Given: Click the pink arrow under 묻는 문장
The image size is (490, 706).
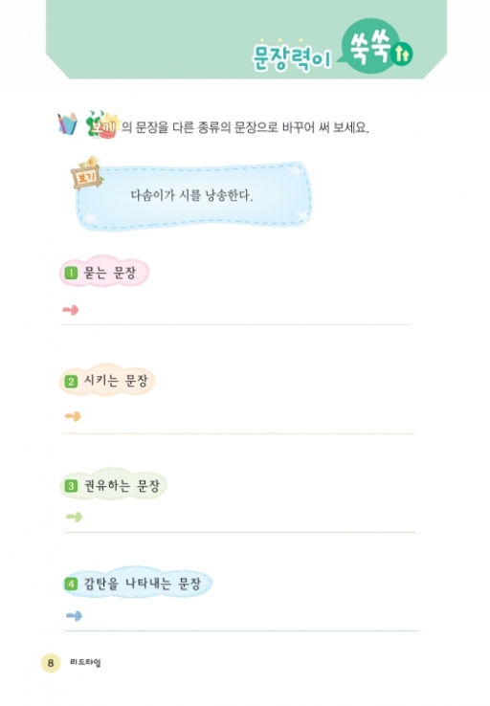Looking at the screenshot, I should pyautogui.click(x=70, y=310).
